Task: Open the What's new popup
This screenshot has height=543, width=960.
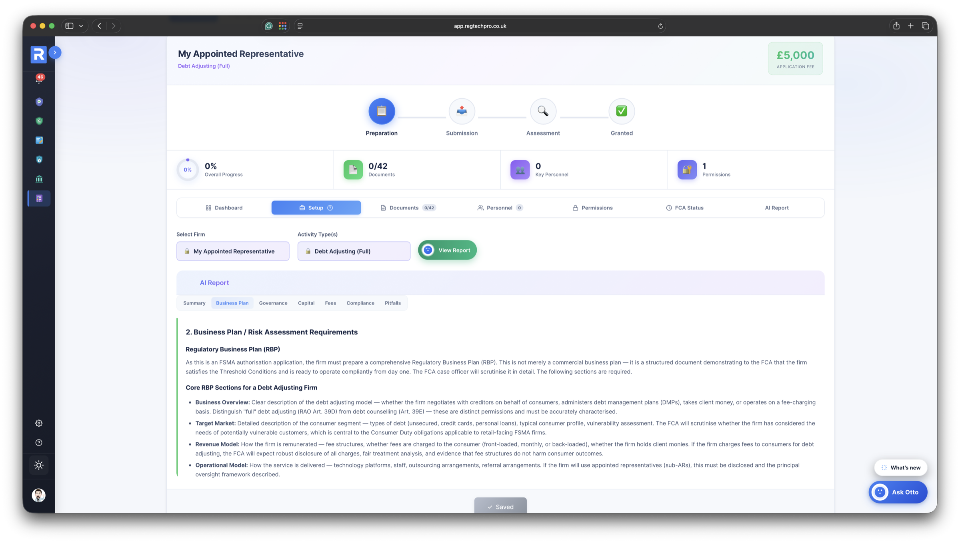Action: point(901,467)
